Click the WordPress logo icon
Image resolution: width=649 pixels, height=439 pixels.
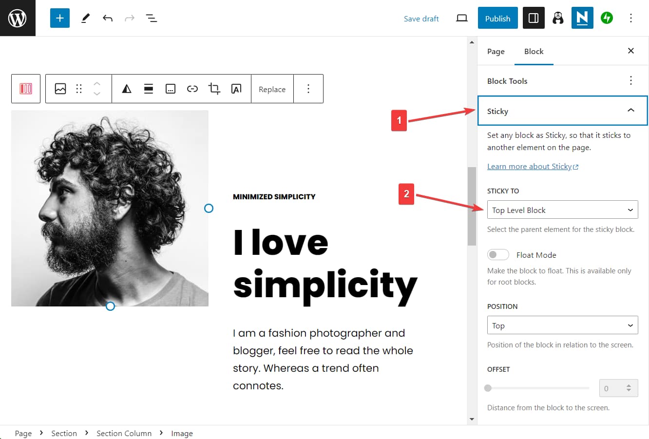18,18
